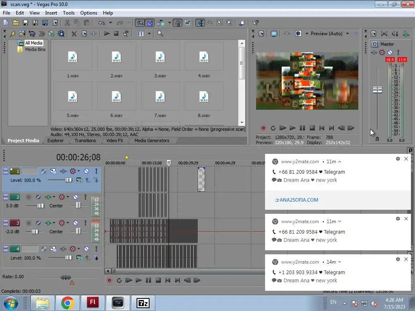Open Preview (Auto) quality dropdown

click(x=347, y=34)
